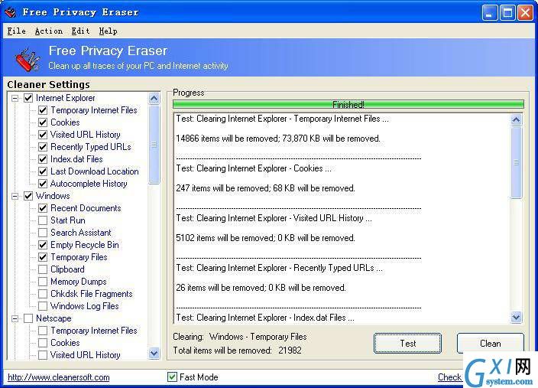538x388 pixels.
Task: Check the Netscape Cookies checkbox
Action: coord(43,343)
